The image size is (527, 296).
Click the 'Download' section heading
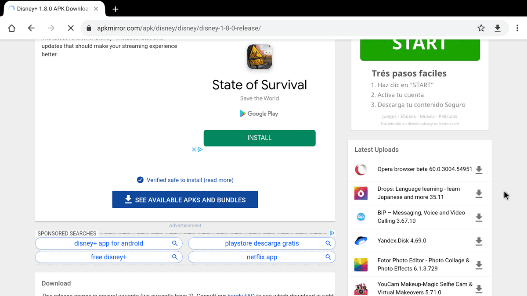(56, 283)
